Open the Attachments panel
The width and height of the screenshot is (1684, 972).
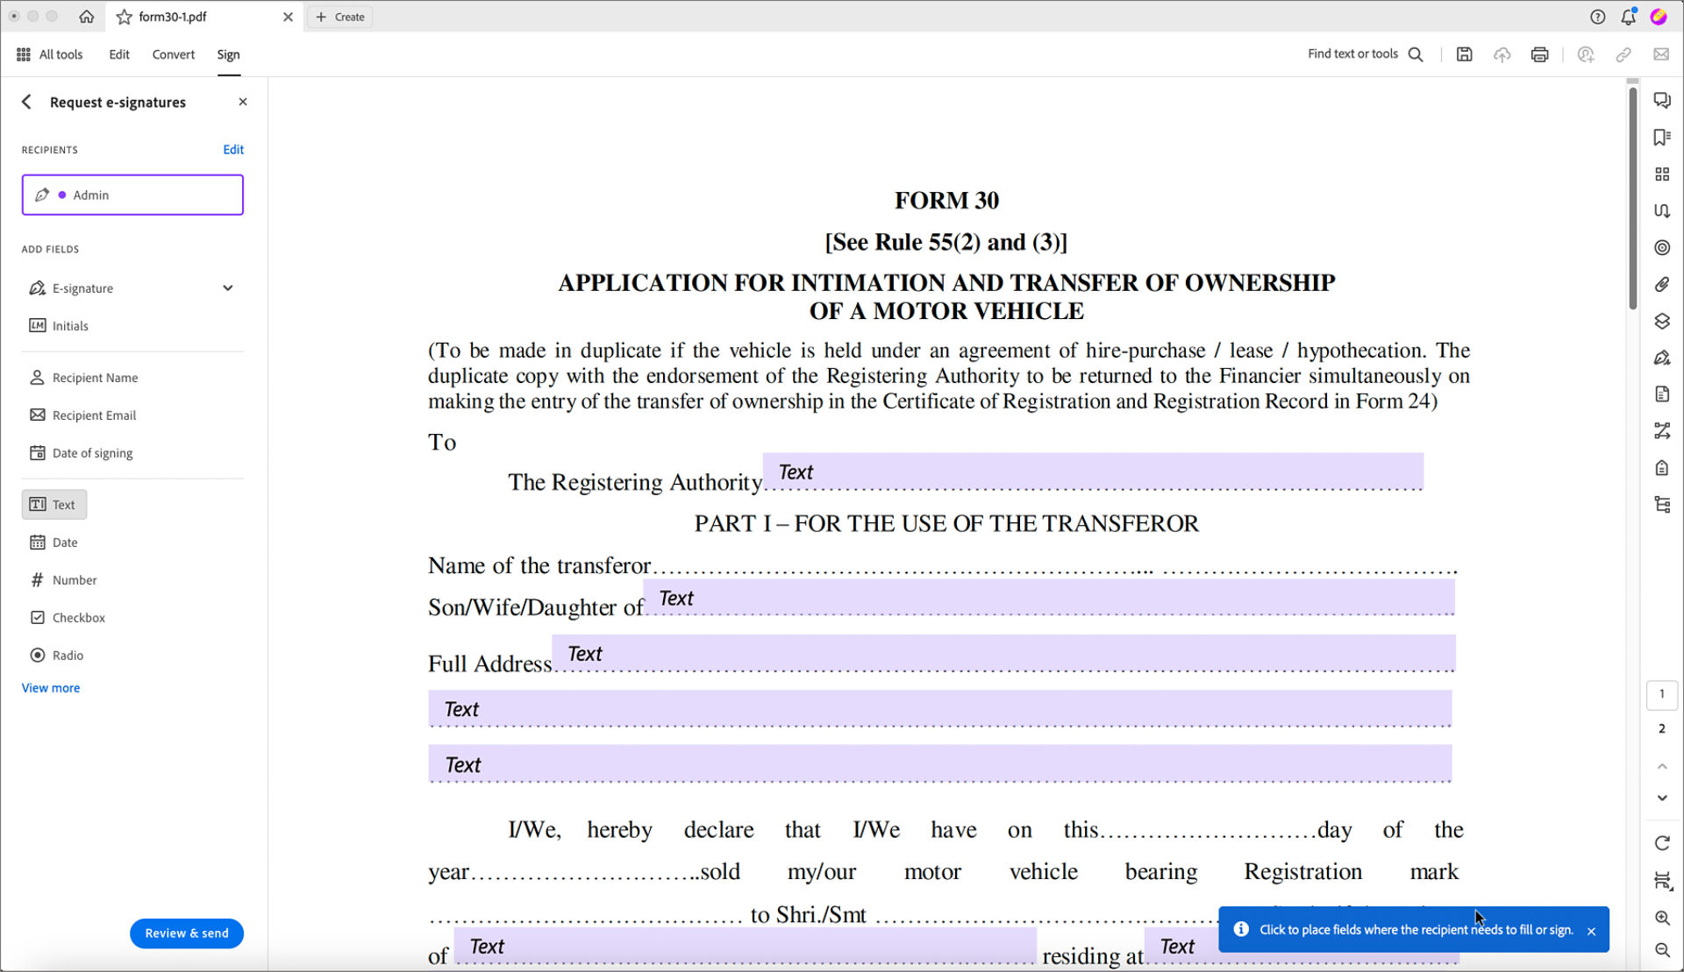tap(1662, 284)
